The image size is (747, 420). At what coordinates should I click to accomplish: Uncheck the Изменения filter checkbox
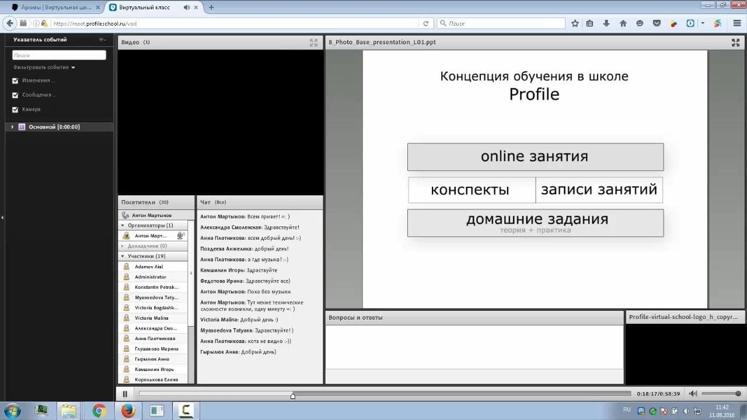15,81
